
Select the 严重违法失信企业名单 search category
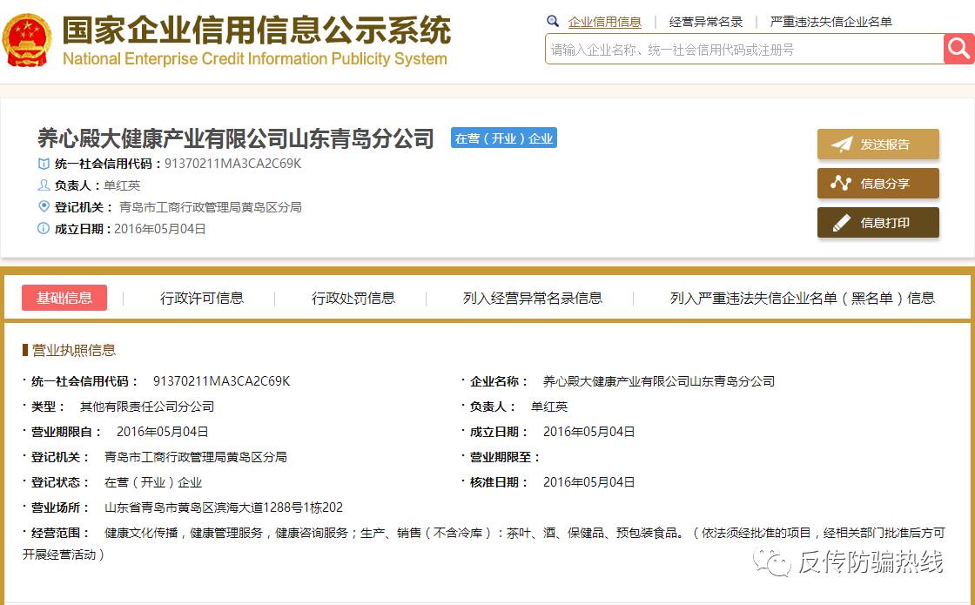pos(830,22)
